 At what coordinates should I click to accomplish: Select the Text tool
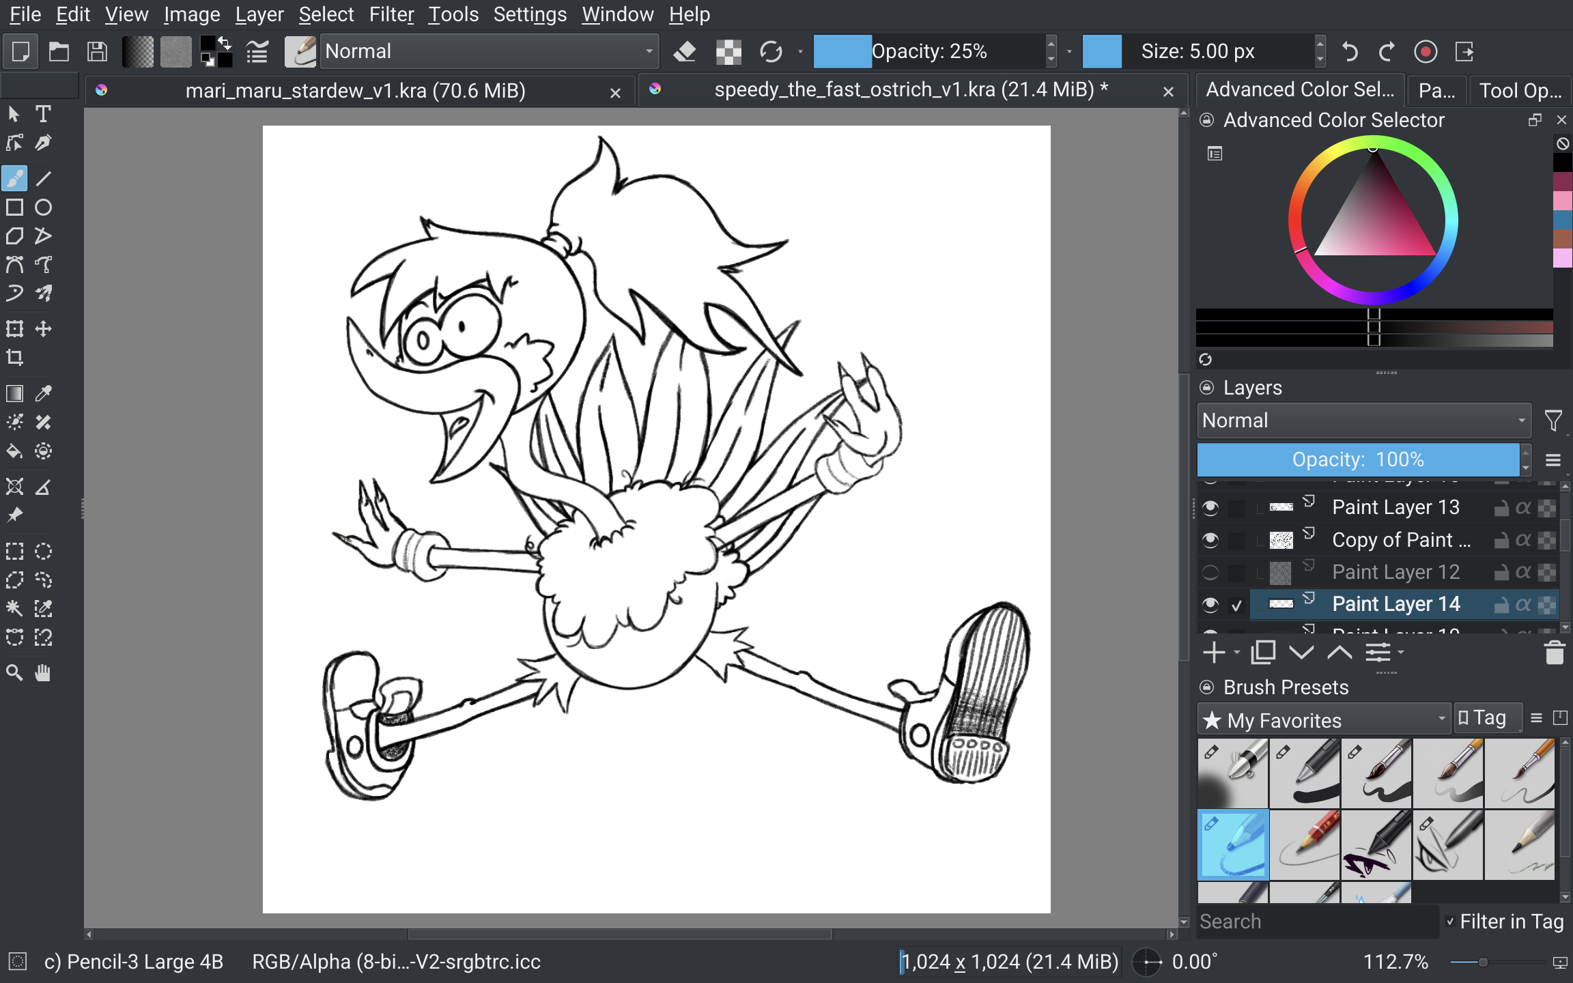(43, 114)
